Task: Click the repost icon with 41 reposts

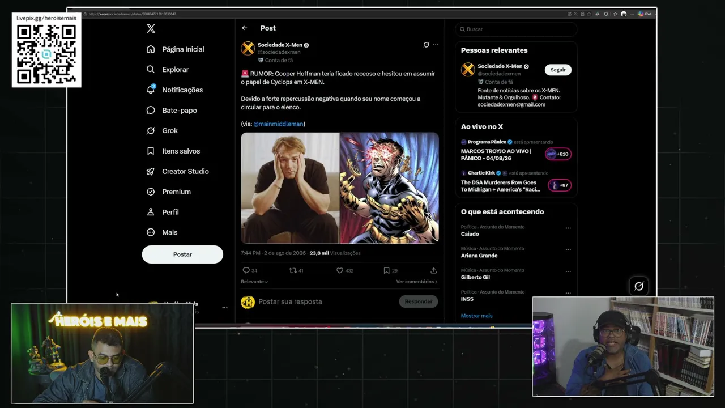Action: pyautogui.click(x=293, y=271)
